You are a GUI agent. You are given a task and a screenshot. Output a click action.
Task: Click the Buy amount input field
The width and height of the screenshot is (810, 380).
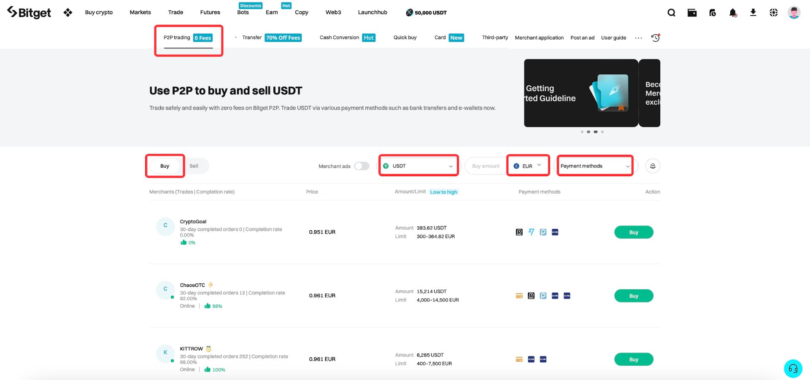(486, 166)
